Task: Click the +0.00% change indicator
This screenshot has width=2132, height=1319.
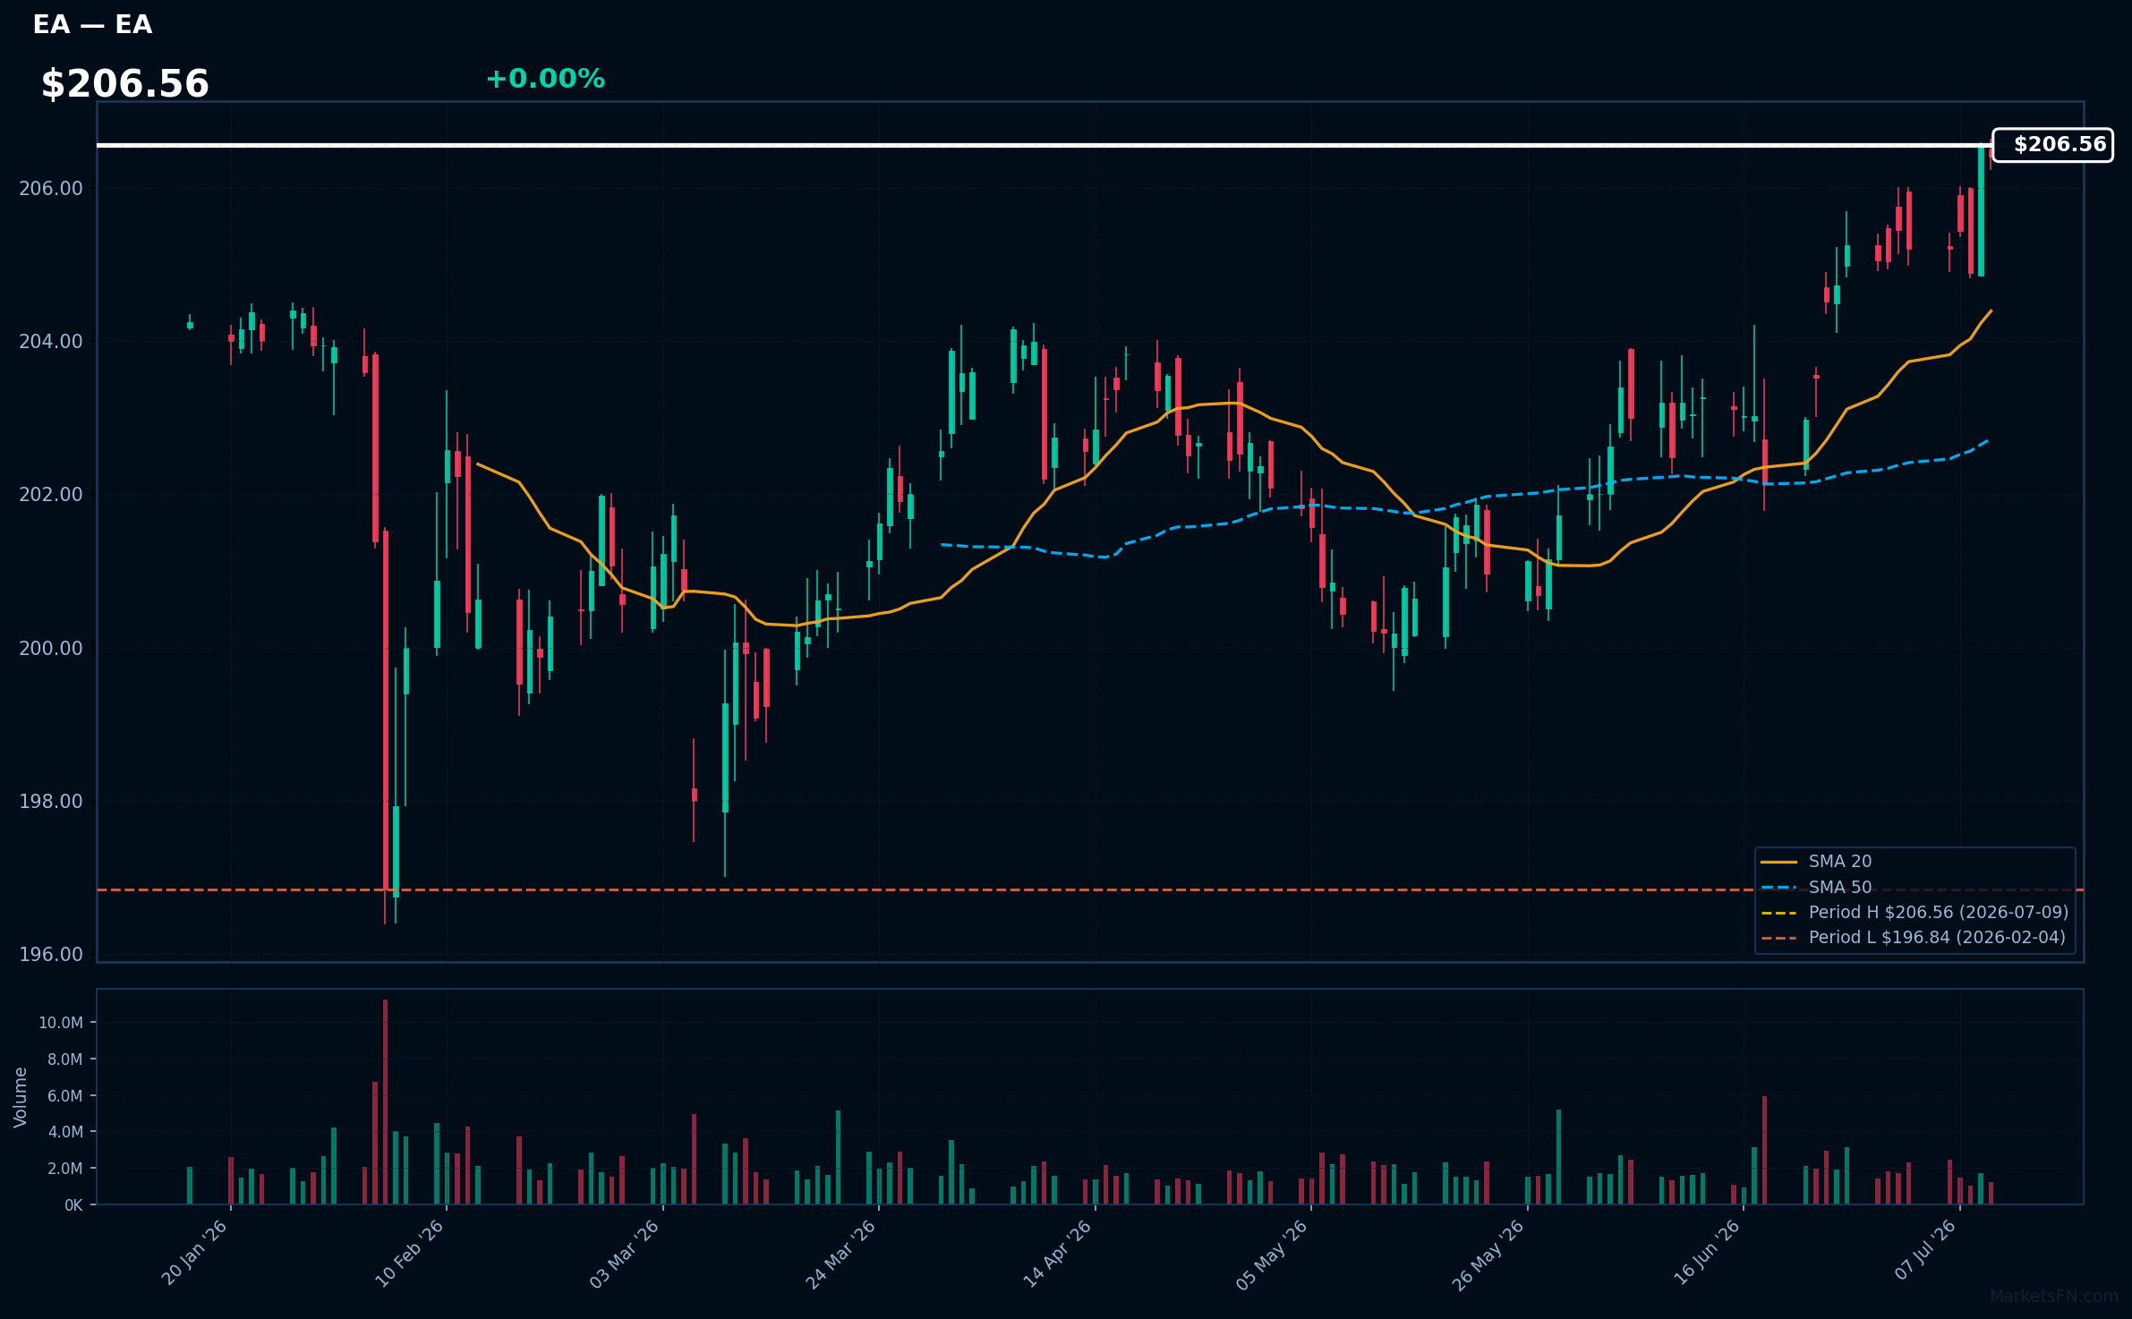Action: pyautogui.click(x=545, y=79)
